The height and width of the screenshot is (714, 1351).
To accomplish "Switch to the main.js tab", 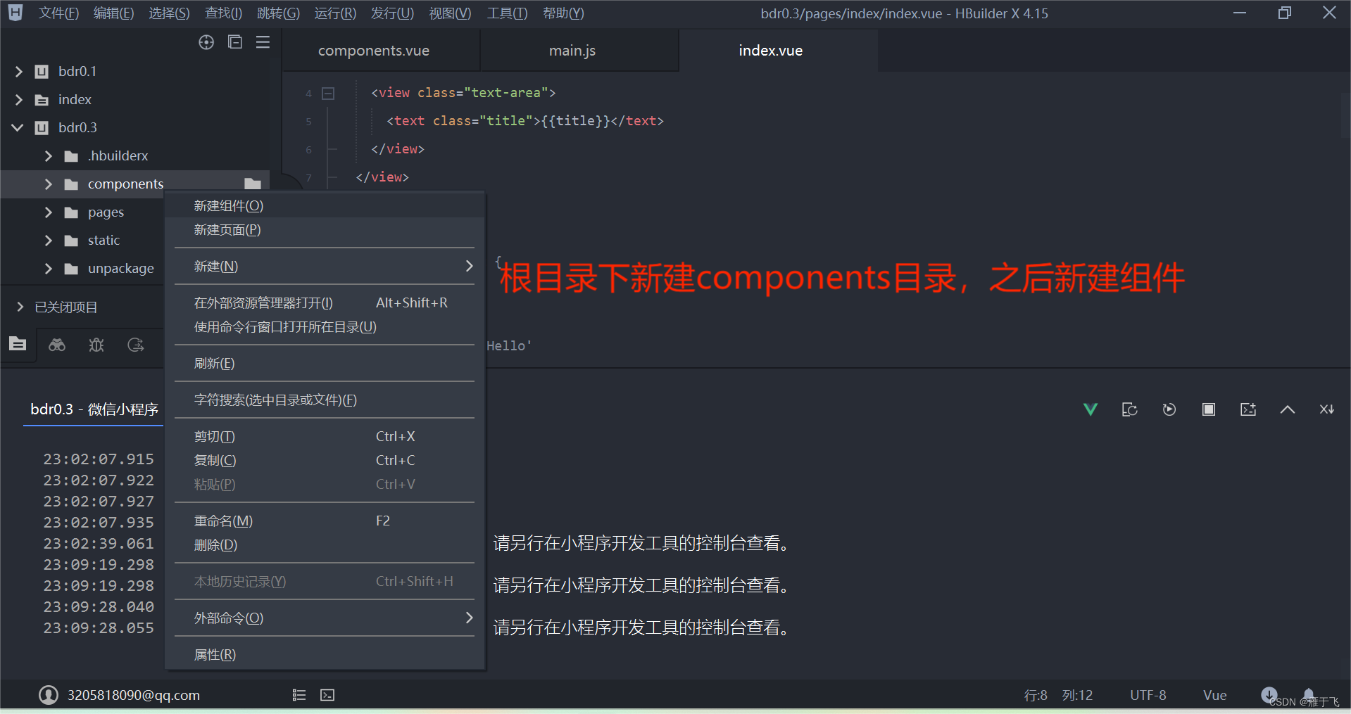I will click(579, 51).
